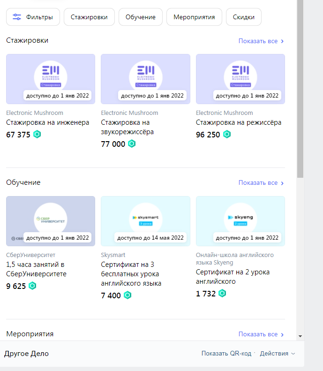Select the Мероприятия category chip
The height and width of the screenshot is (371, 323).
[194, 17]
